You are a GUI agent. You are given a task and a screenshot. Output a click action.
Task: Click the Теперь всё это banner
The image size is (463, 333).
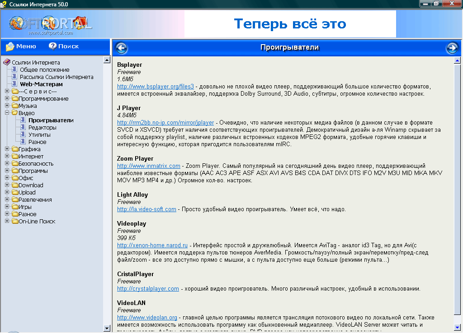pos(290,24)
